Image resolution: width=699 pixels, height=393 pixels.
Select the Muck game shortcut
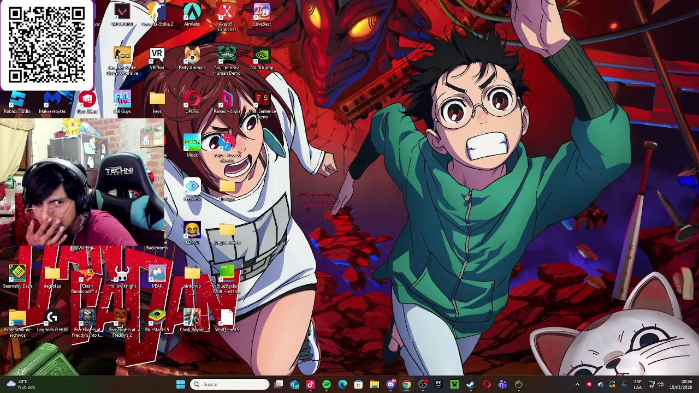pos(192,146)
